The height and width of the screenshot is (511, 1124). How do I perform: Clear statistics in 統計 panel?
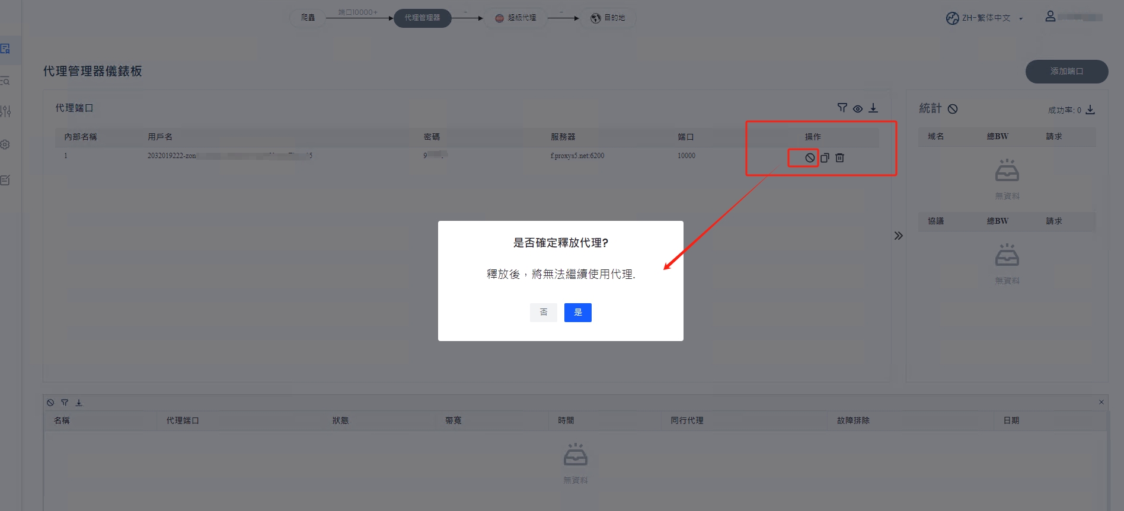tap(953, 108)
